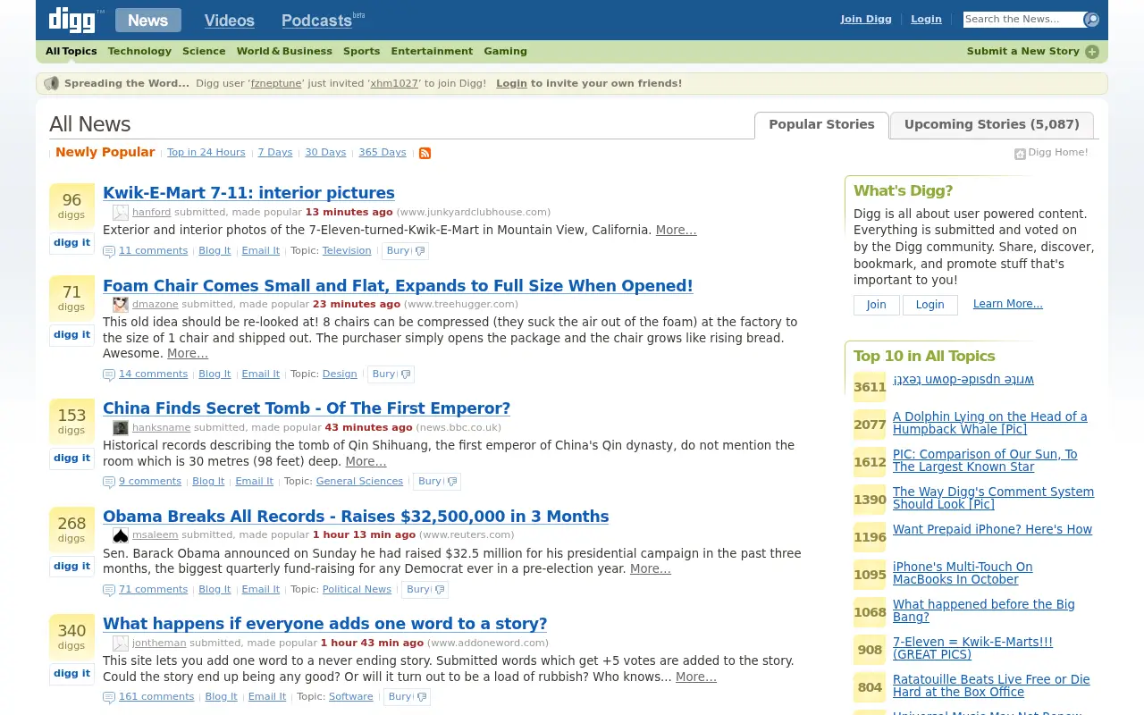1144x715 pixels.
Task: Click comment bubble icon for China tomb story
Action: [109, 483]
